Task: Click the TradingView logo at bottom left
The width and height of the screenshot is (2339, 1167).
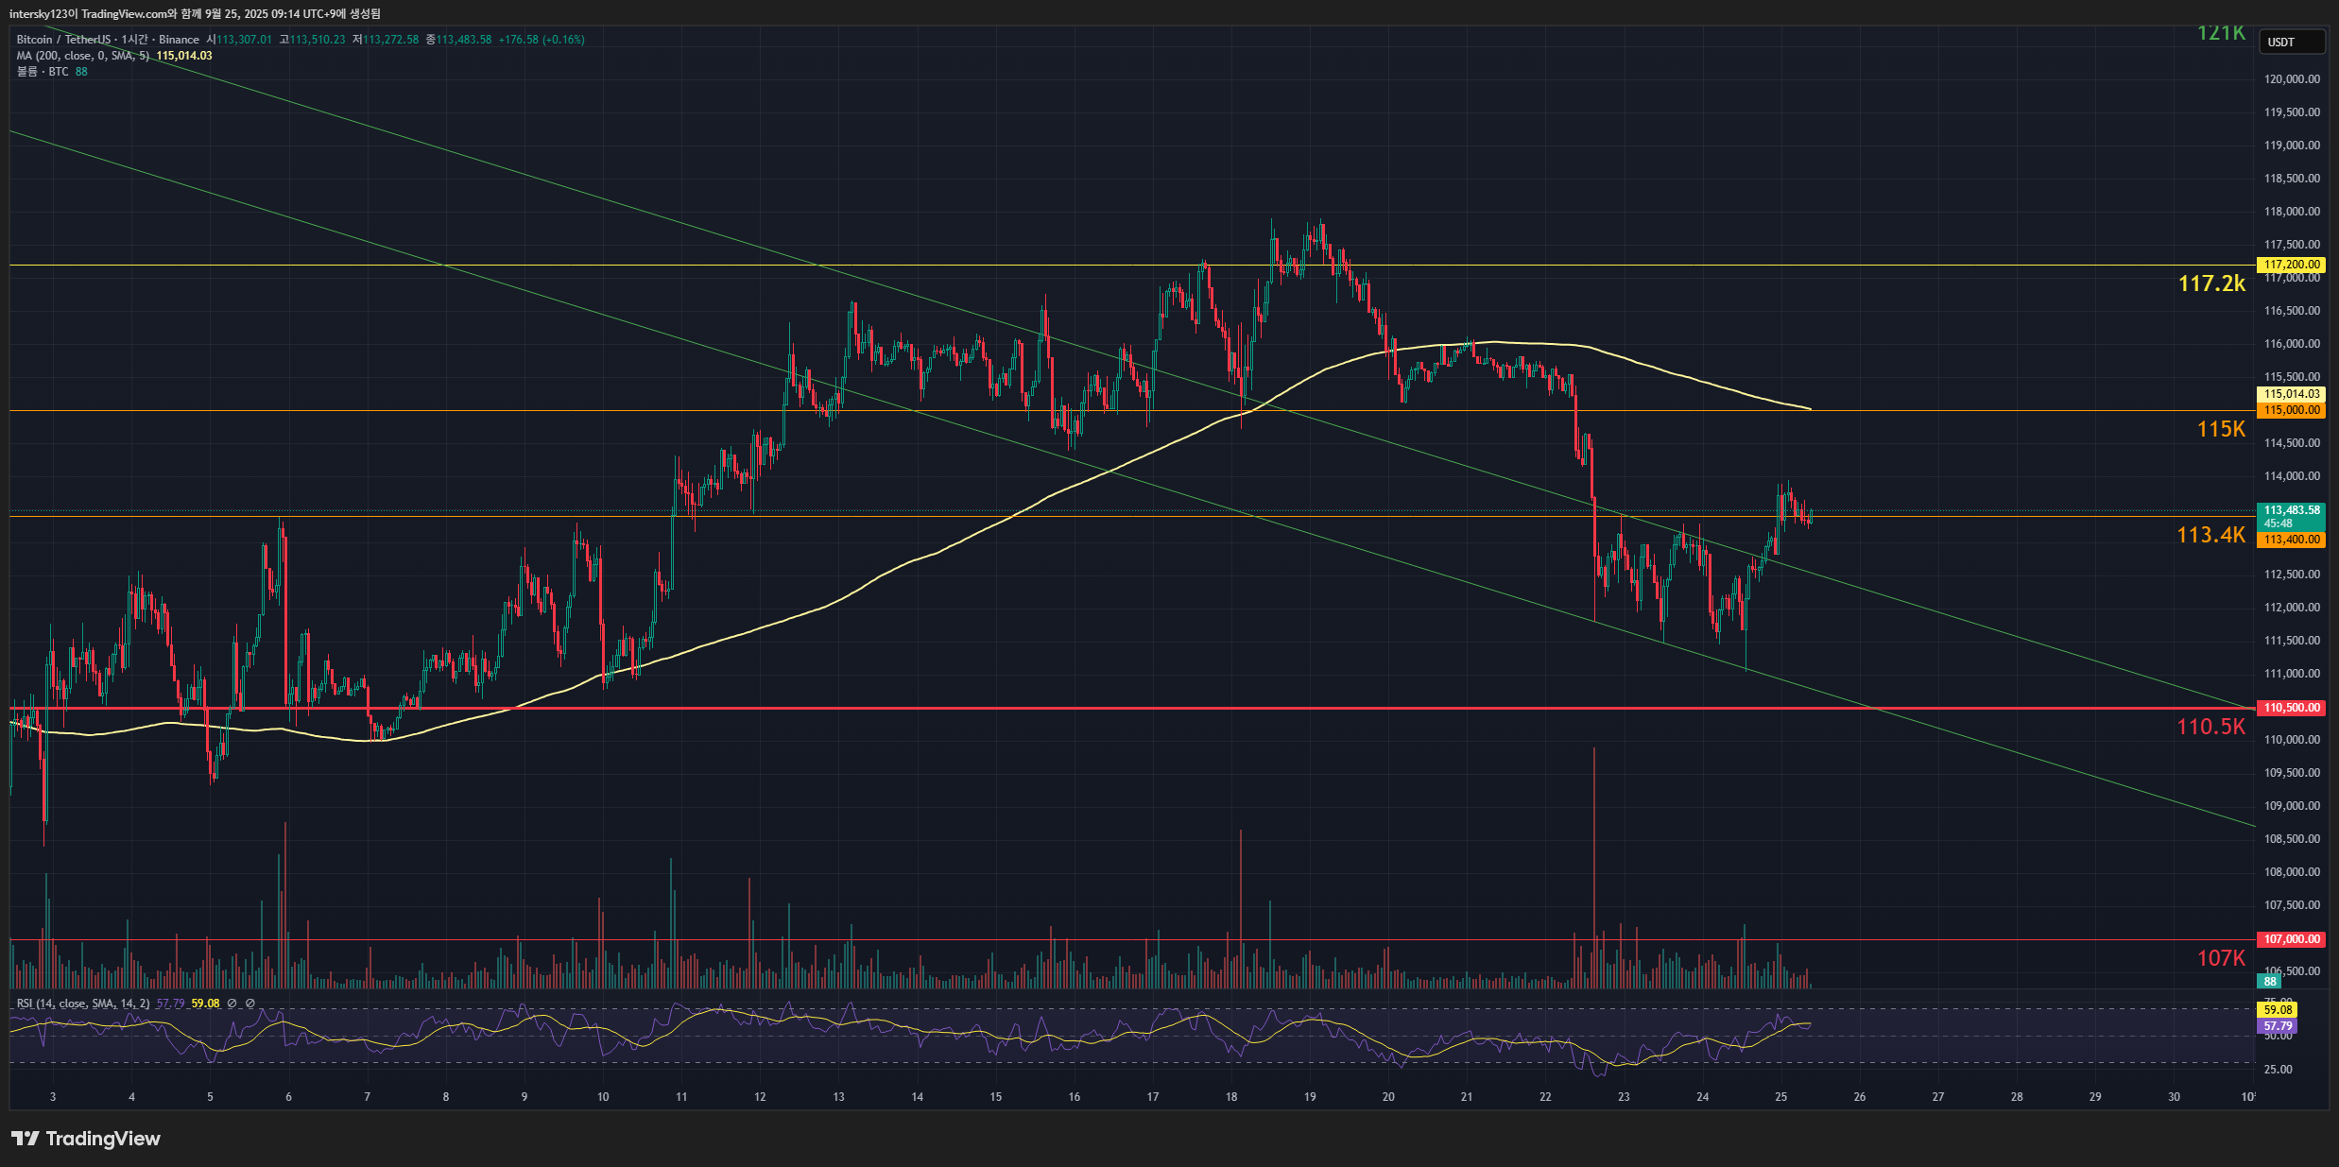Action: point(86,1138)
